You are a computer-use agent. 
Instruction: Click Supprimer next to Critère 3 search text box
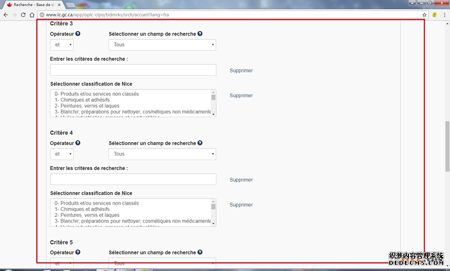(241, 71)
